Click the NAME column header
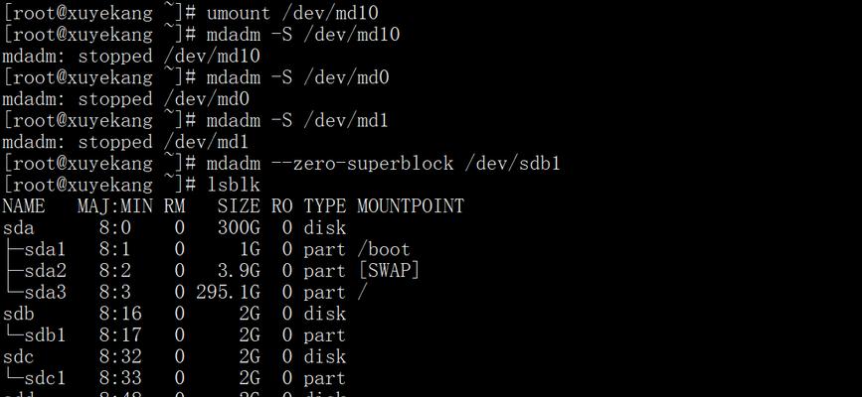 24,206
